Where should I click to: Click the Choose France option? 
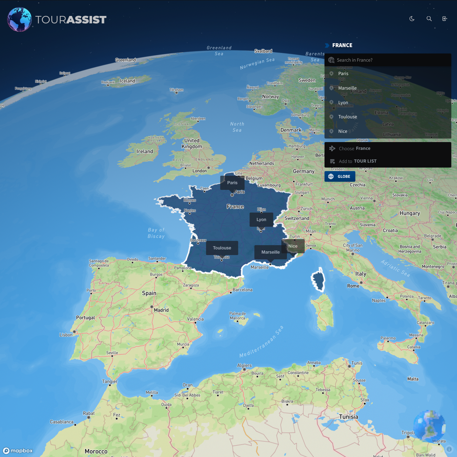[x=354, y=148]
